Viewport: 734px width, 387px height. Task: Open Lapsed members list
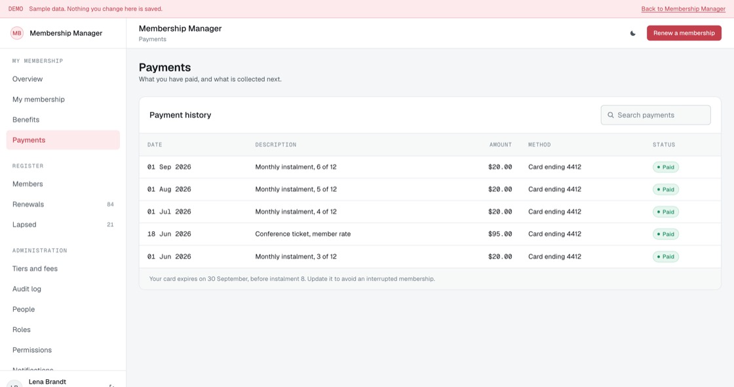(x=63, y=225)
